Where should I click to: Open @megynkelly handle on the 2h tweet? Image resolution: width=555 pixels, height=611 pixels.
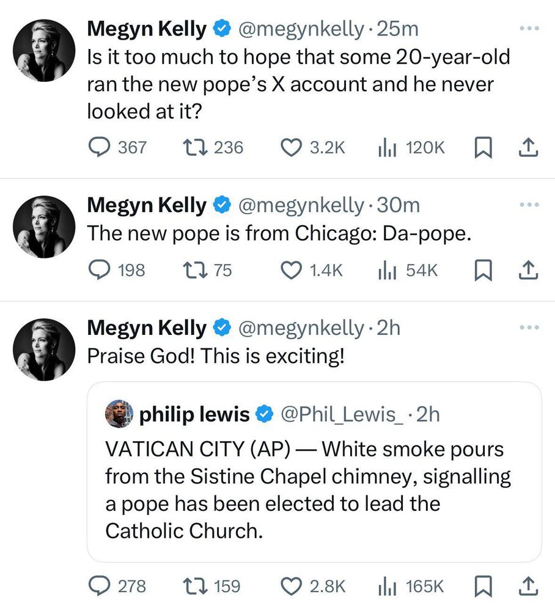(x=301, y=327)
